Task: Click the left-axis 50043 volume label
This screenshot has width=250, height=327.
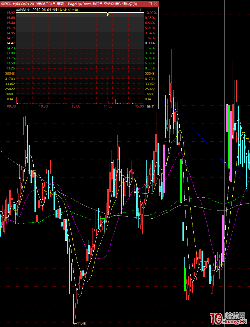Action: (x=10, y=73)
